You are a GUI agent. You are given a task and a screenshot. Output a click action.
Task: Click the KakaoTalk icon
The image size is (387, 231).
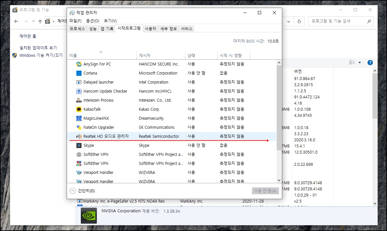[x=79, y=109]
